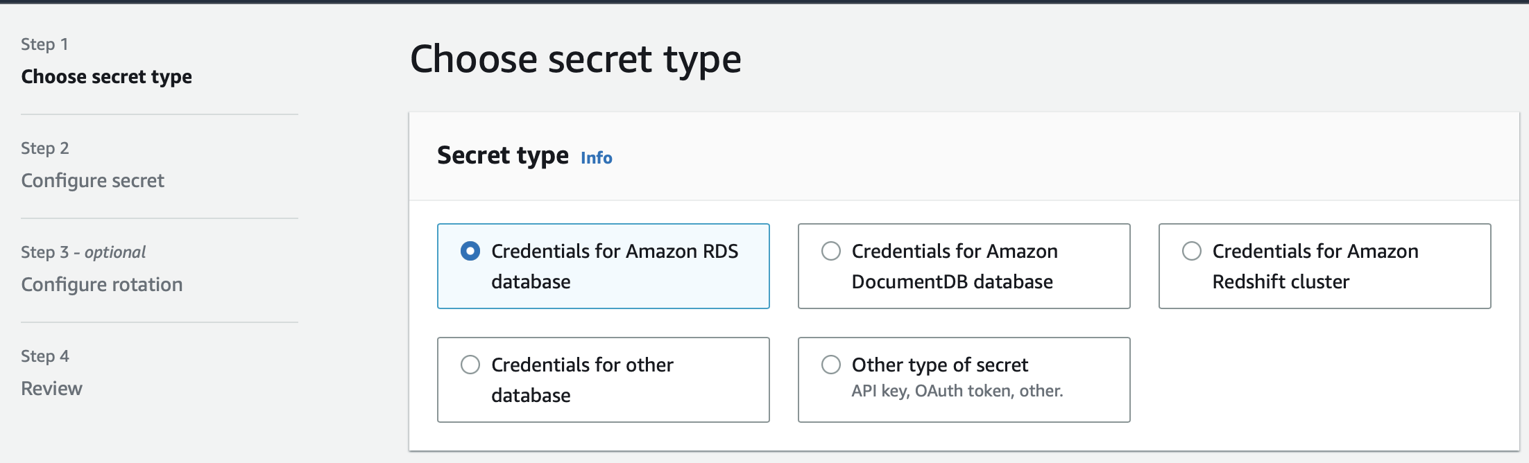Click the Other type of secret card
The image size is (1529, 463).
click(964, 379)
